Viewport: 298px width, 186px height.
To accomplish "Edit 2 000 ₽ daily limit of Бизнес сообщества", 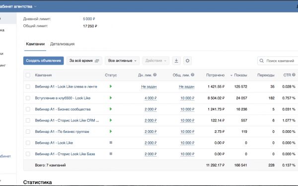I will click(150, 109).
